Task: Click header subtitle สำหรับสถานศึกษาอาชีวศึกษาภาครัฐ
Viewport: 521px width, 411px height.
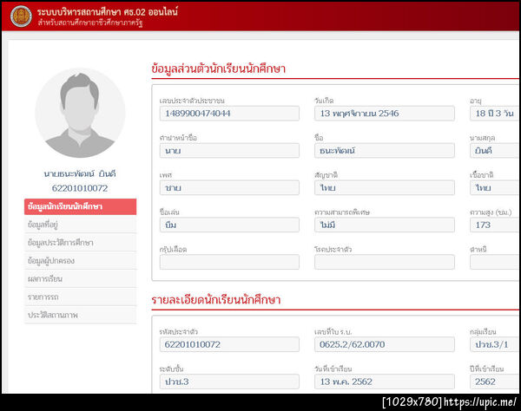Action: coord(90,23)
